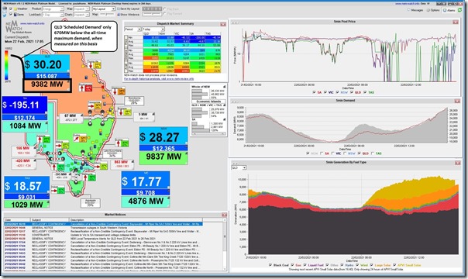Open the Today dropdown in Dispatch Market Summary
This screenshot has width=468, height=279.
point(153,29)
